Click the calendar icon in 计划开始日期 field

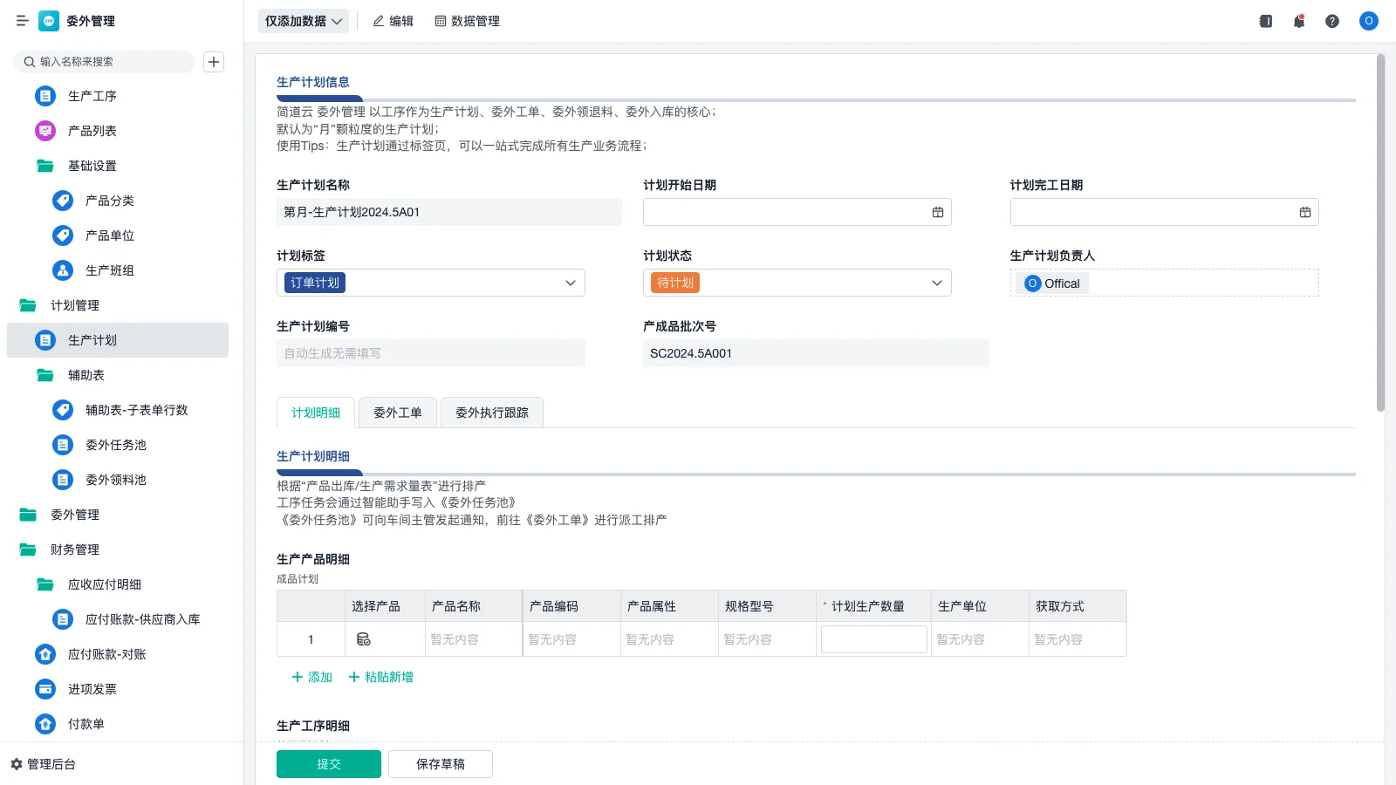coord(938,212)
